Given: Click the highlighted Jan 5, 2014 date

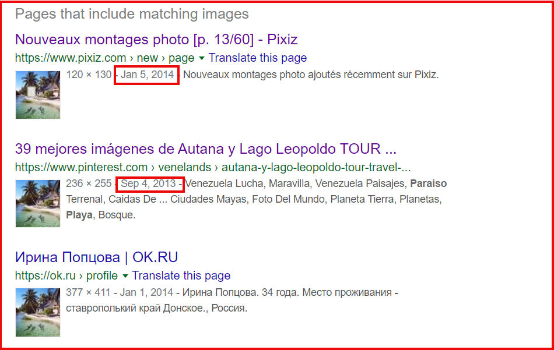Looking at the screenshot, I should point(147,75).
